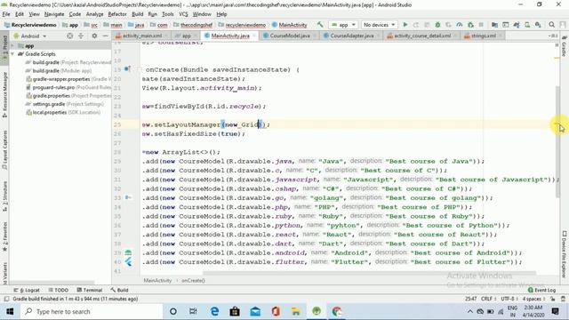Collapse the Gradle Scripts tree node
Screen dimensions: 569x320
click(12, 53)
